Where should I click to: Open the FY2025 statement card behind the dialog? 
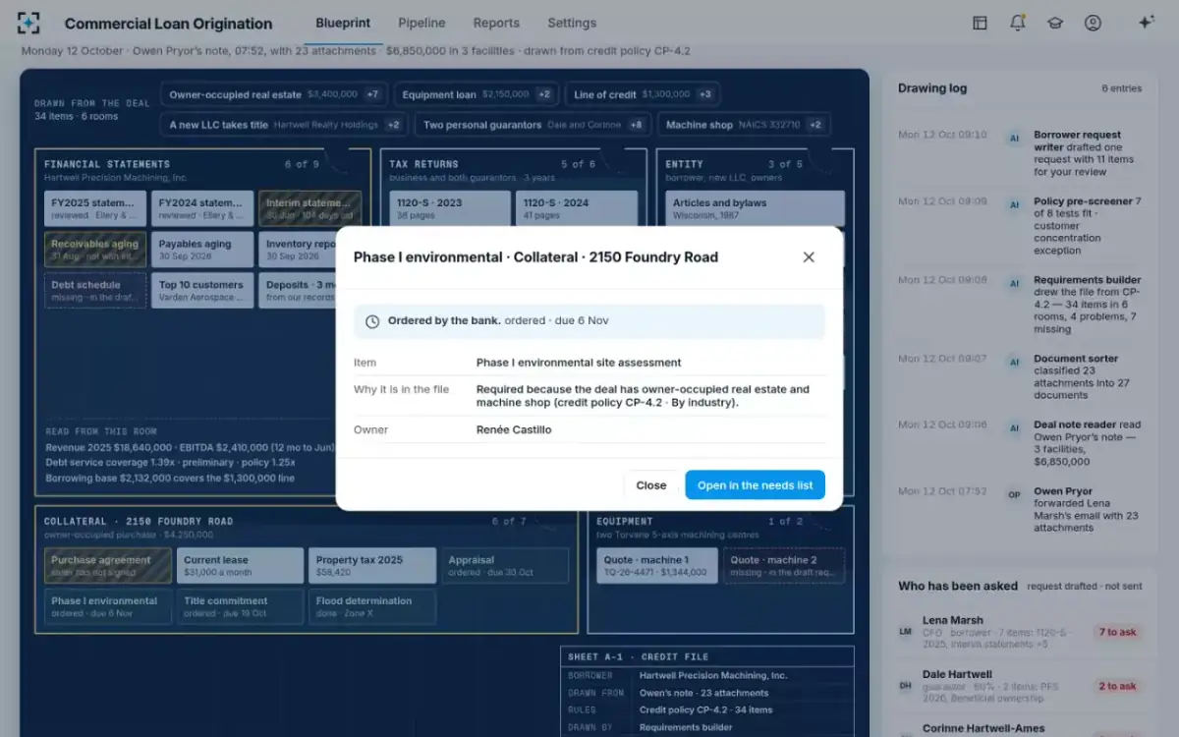tap(95, 208)
